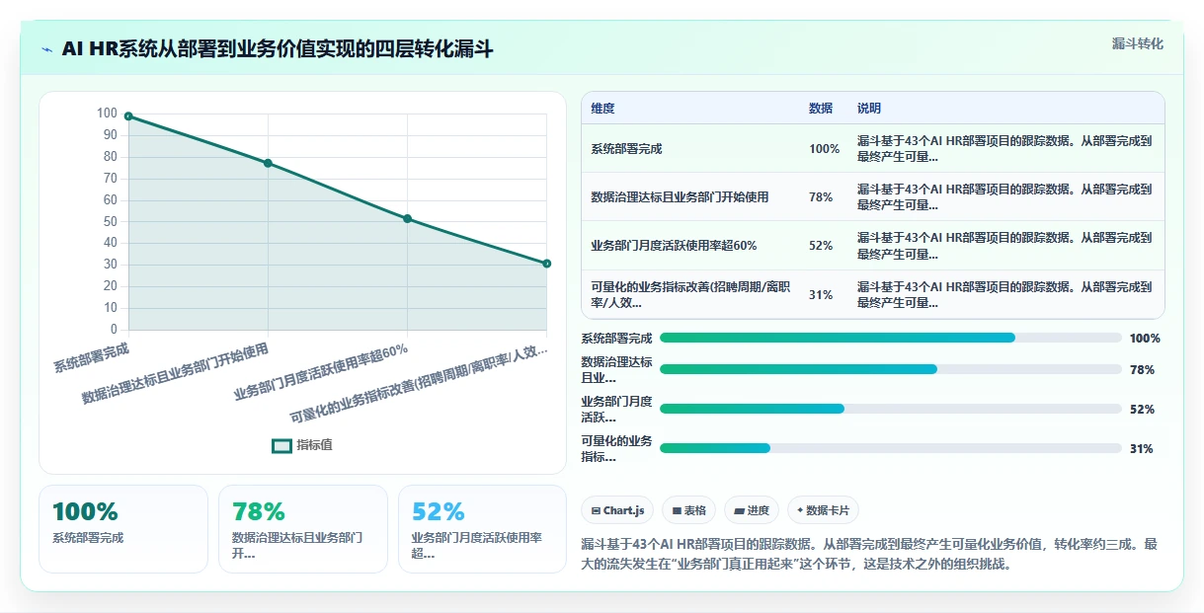
Task: Click the 52% progress bar
Action: [890, 409]
